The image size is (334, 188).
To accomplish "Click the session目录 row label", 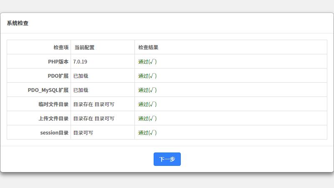I will tap(54, 133).
